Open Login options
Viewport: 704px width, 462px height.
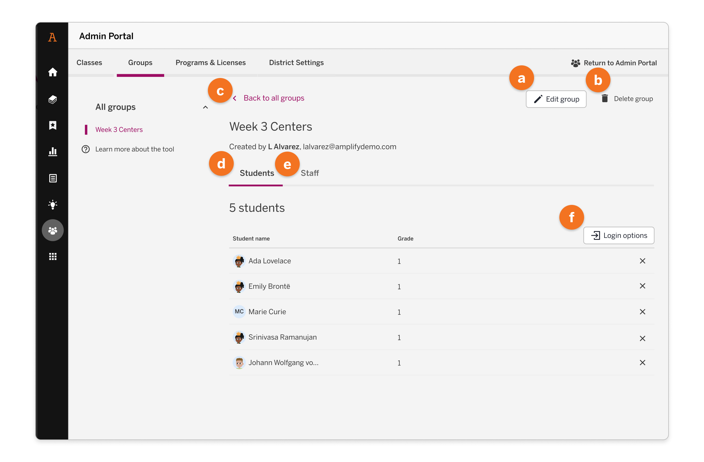click(618, 235)
